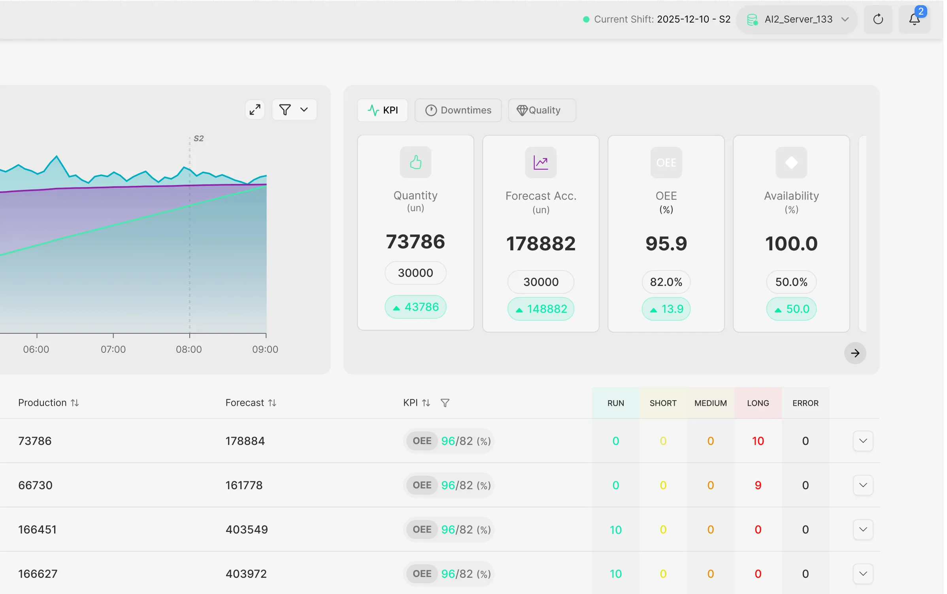The width and height of the screenshot is (947, 594).
Task: Switch to the Quality tab
Action: click(541, 110)
